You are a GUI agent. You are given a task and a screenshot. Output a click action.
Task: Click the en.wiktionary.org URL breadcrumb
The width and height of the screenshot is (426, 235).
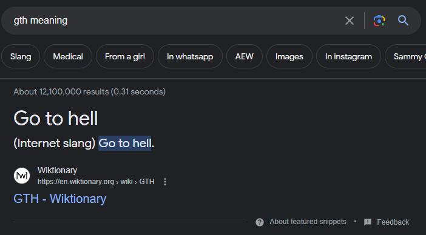(x=96, y=182)
